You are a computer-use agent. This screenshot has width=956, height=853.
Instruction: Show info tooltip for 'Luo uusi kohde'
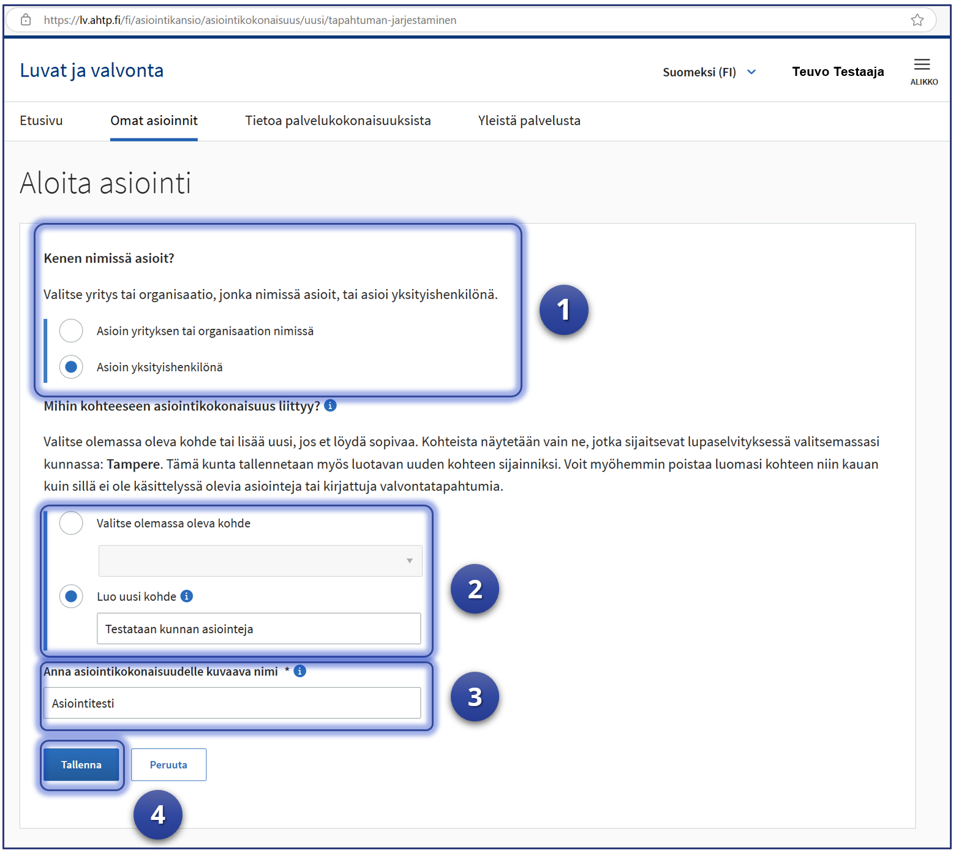[187, 596]
